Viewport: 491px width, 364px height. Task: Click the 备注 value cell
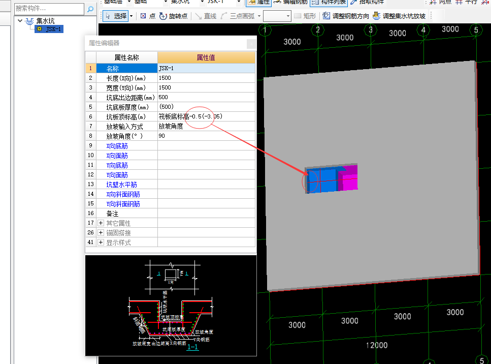click(x=206, y=214)
